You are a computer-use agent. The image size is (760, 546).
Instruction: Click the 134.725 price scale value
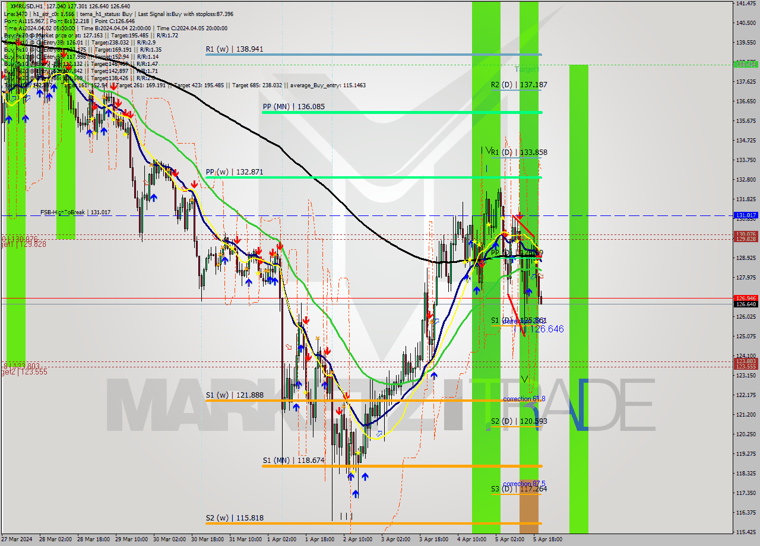(746, 141)
